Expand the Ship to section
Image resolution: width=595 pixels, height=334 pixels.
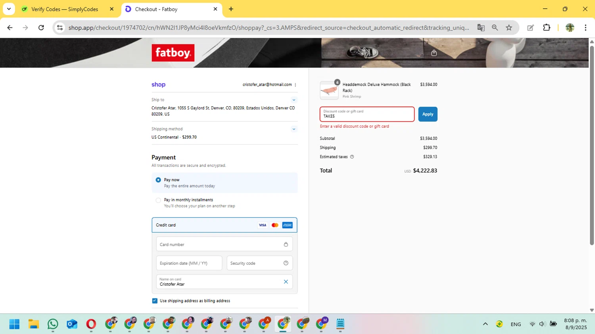point(294,100)
